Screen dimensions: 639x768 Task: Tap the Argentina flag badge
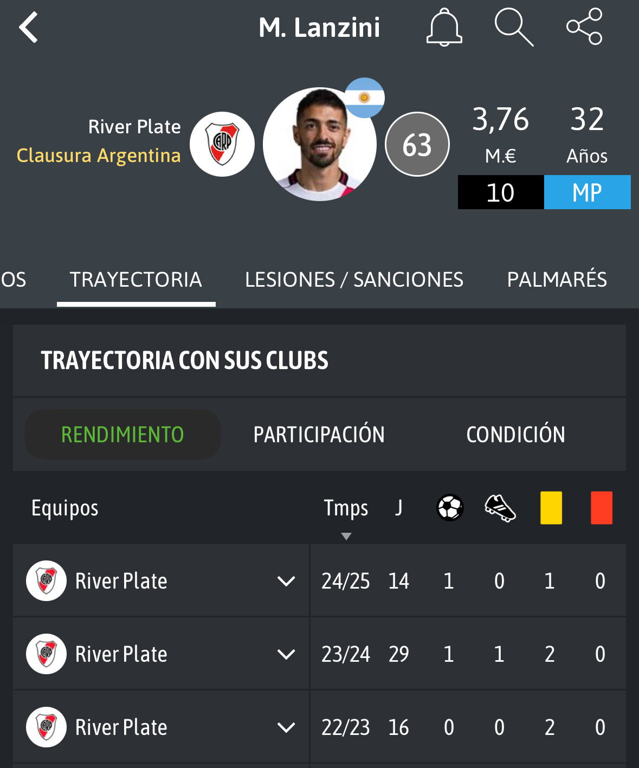364,98
